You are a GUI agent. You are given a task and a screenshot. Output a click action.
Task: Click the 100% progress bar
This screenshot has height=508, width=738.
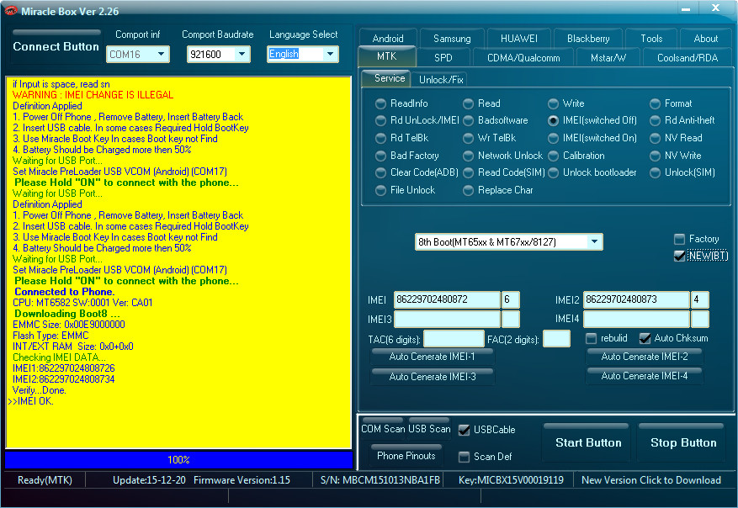click(x=178, y=459)
